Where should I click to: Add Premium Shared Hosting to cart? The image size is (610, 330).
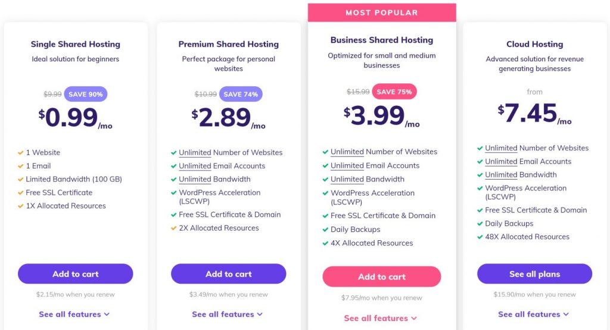pyautogui.click(x=228, y=274)
